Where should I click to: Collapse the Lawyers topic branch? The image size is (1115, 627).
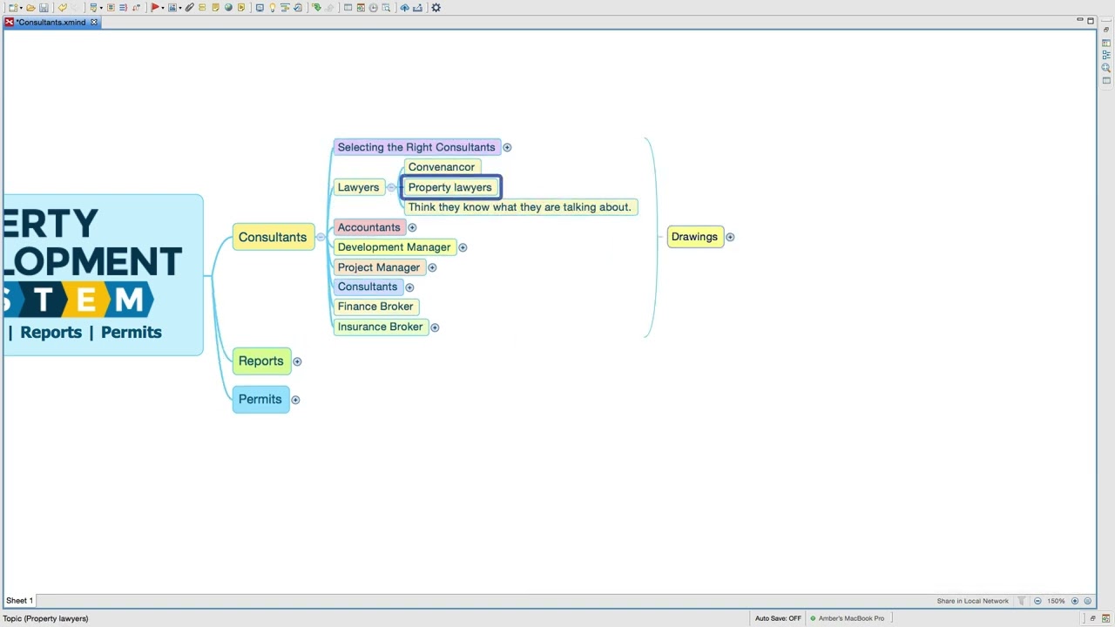pyautogui.click(x=391, y=187)
